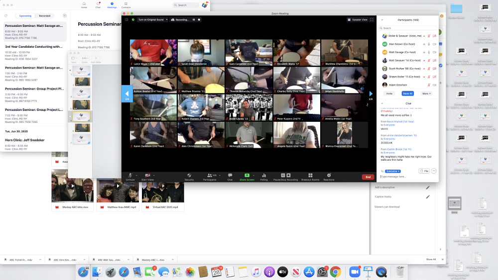Toggle Alan Keown's microphone
498x280 pixels.
429,44
